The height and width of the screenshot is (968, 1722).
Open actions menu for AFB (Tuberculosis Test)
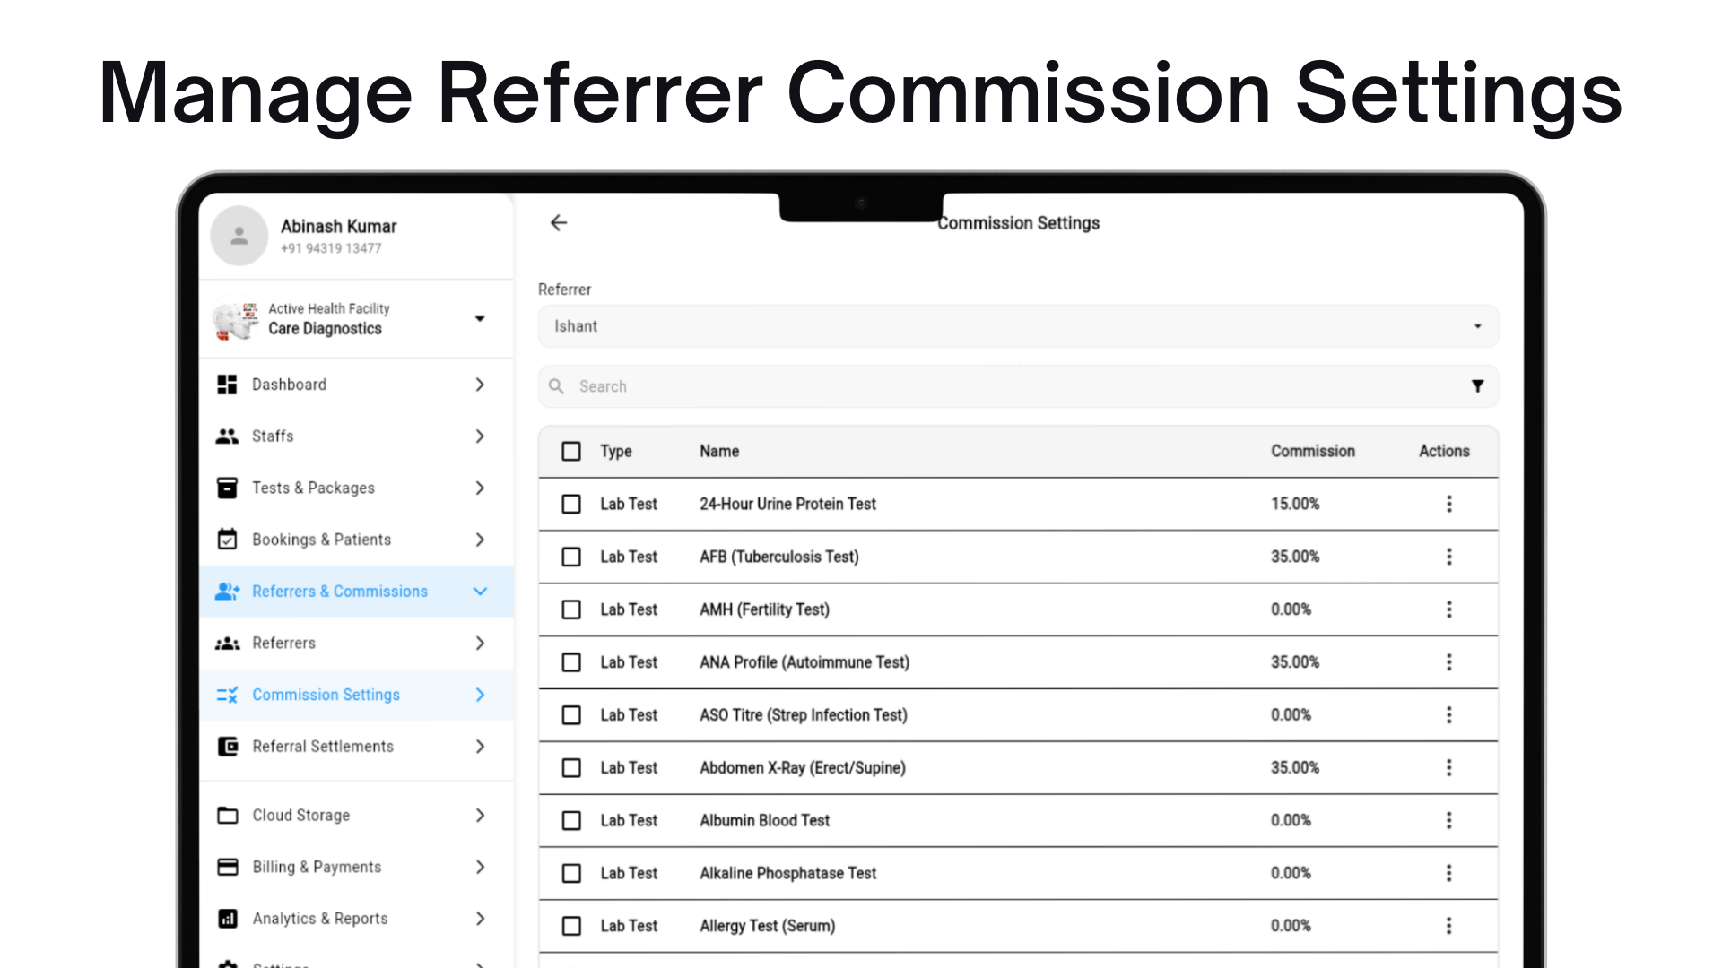coord(1448,557)
